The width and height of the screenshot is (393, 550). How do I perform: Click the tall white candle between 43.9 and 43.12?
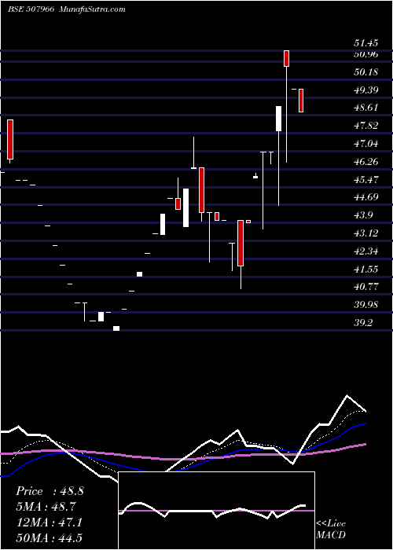163,225
